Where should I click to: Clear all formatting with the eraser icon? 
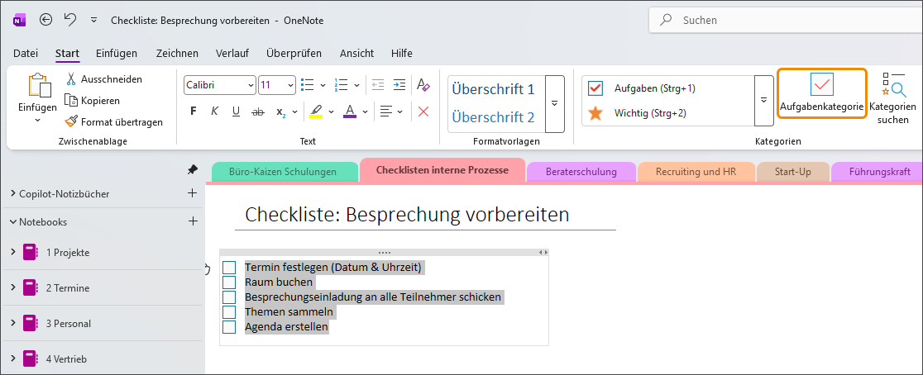tap(423, 84)
